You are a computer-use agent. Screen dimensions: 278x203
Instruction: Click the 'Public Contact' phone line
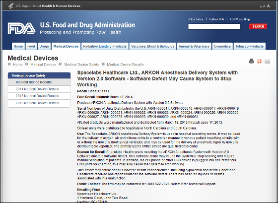(146, 184)
